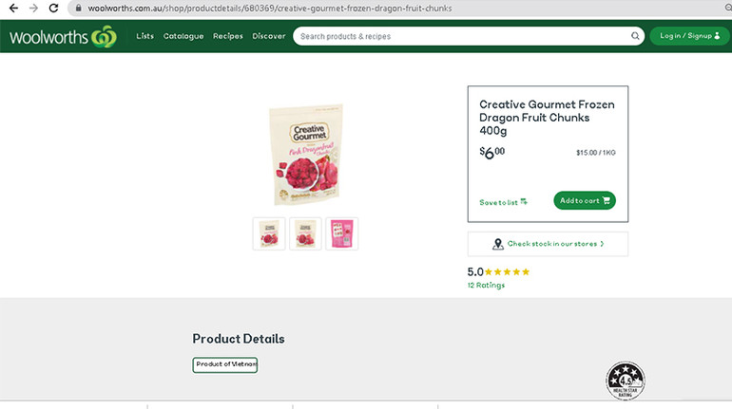Image resolution: width=732 pixels, height=409 pixels.
Task: Go to Recipes section
Action: 228,36
